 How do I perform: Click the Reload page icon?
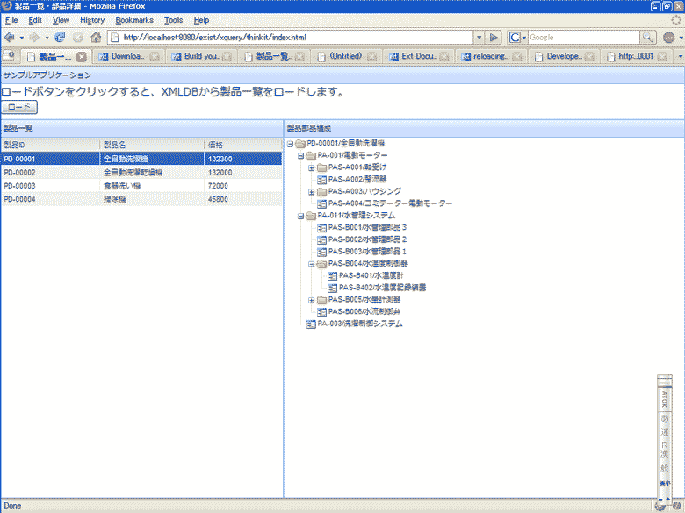click(60, 38)
